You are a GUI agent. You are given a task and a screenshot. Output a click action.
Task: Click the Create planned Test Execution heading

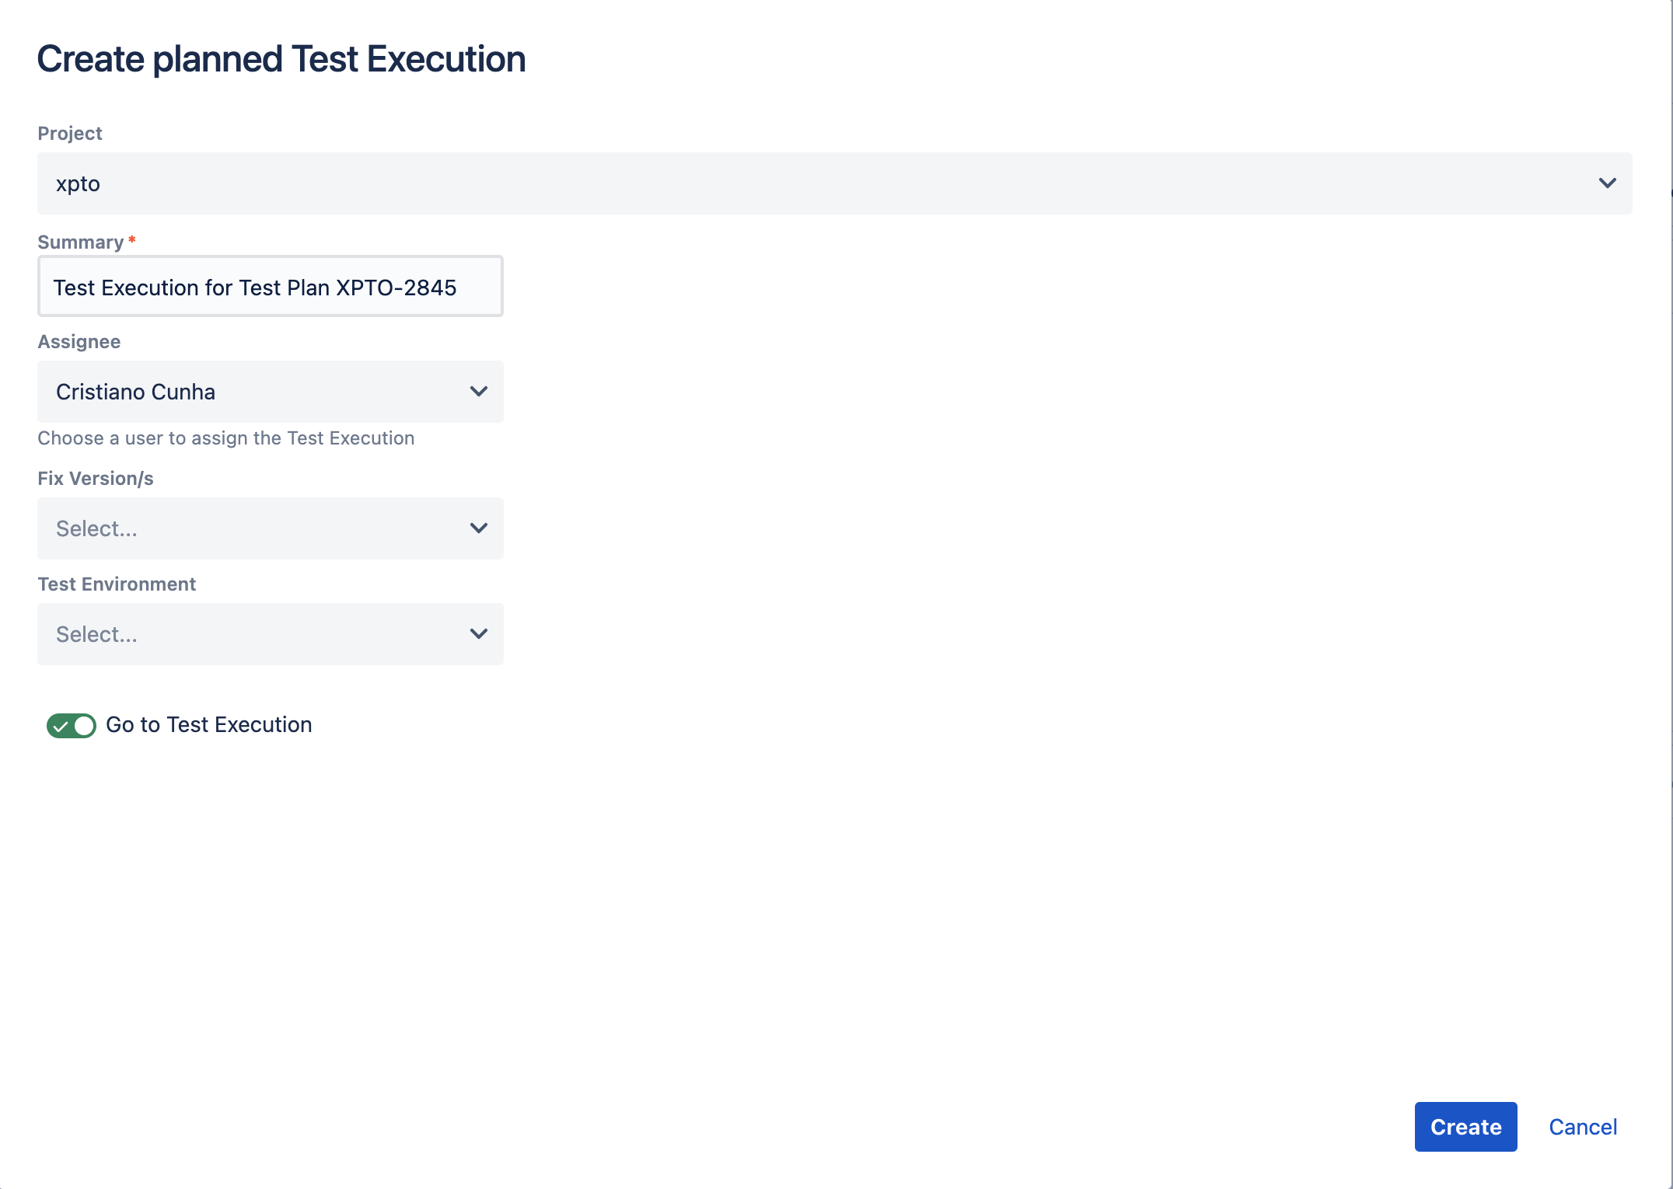coord(281,59)
